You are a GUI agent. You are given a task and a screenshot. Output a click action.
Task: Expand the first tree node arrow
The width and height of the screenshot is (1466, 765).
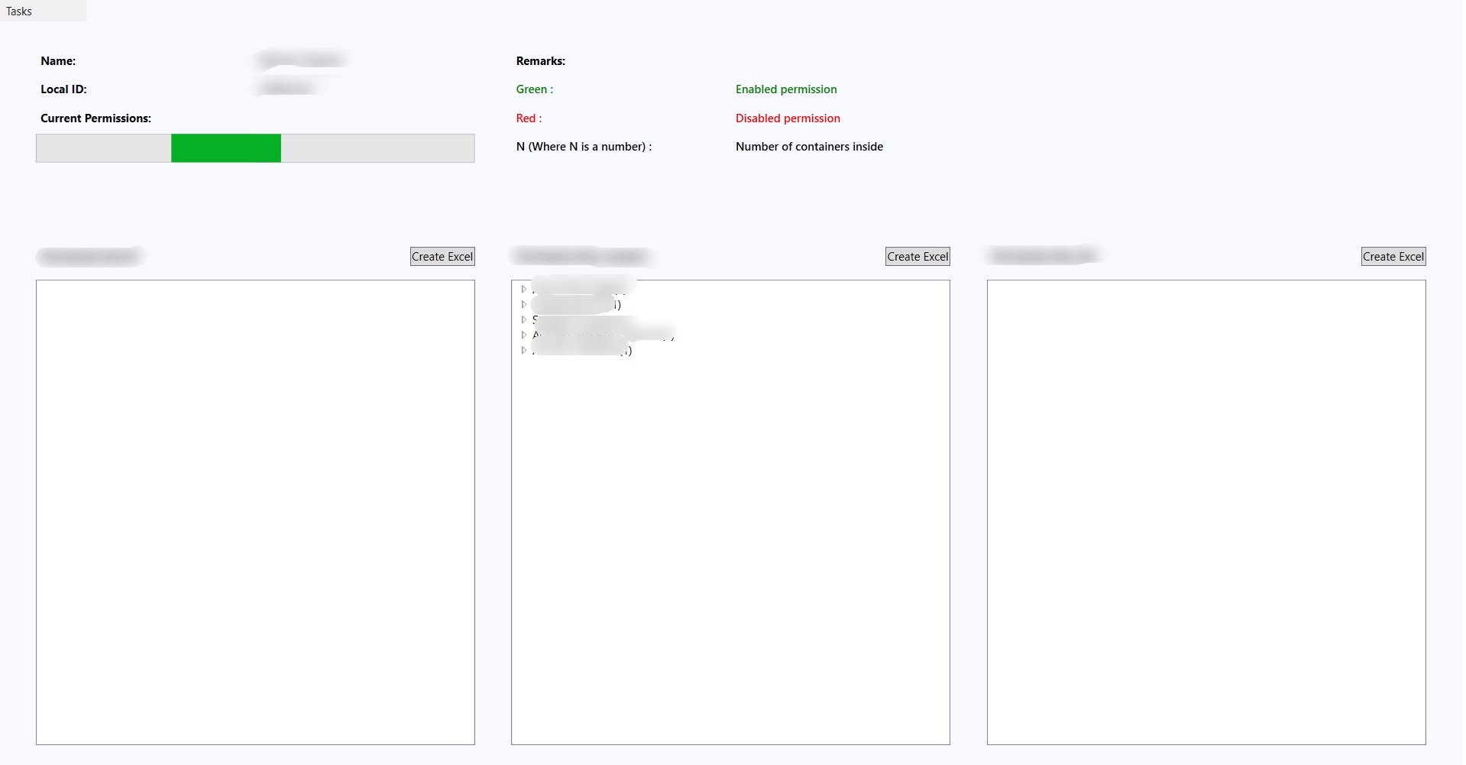pyautogui.click(x=524, y=289)
